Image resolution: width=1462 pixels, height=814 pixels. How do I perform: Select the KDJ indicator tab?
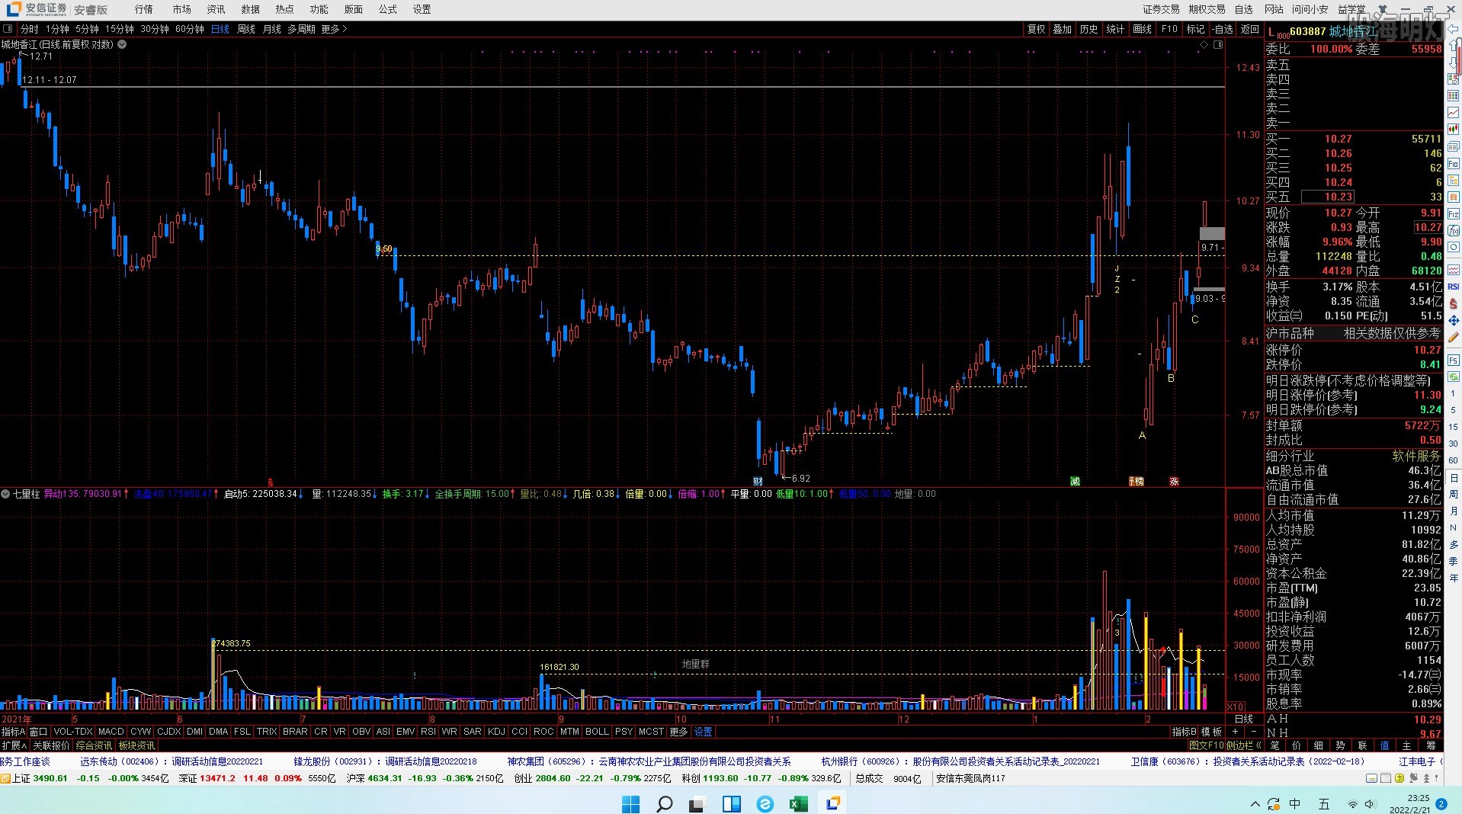[496, 732]
